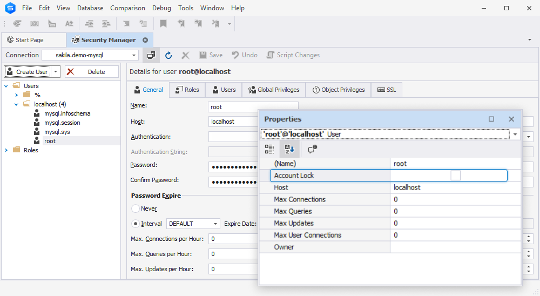Screen dimensions: 540x296
Task: Click the description pane icon in Properties
Action: [312, 149]
